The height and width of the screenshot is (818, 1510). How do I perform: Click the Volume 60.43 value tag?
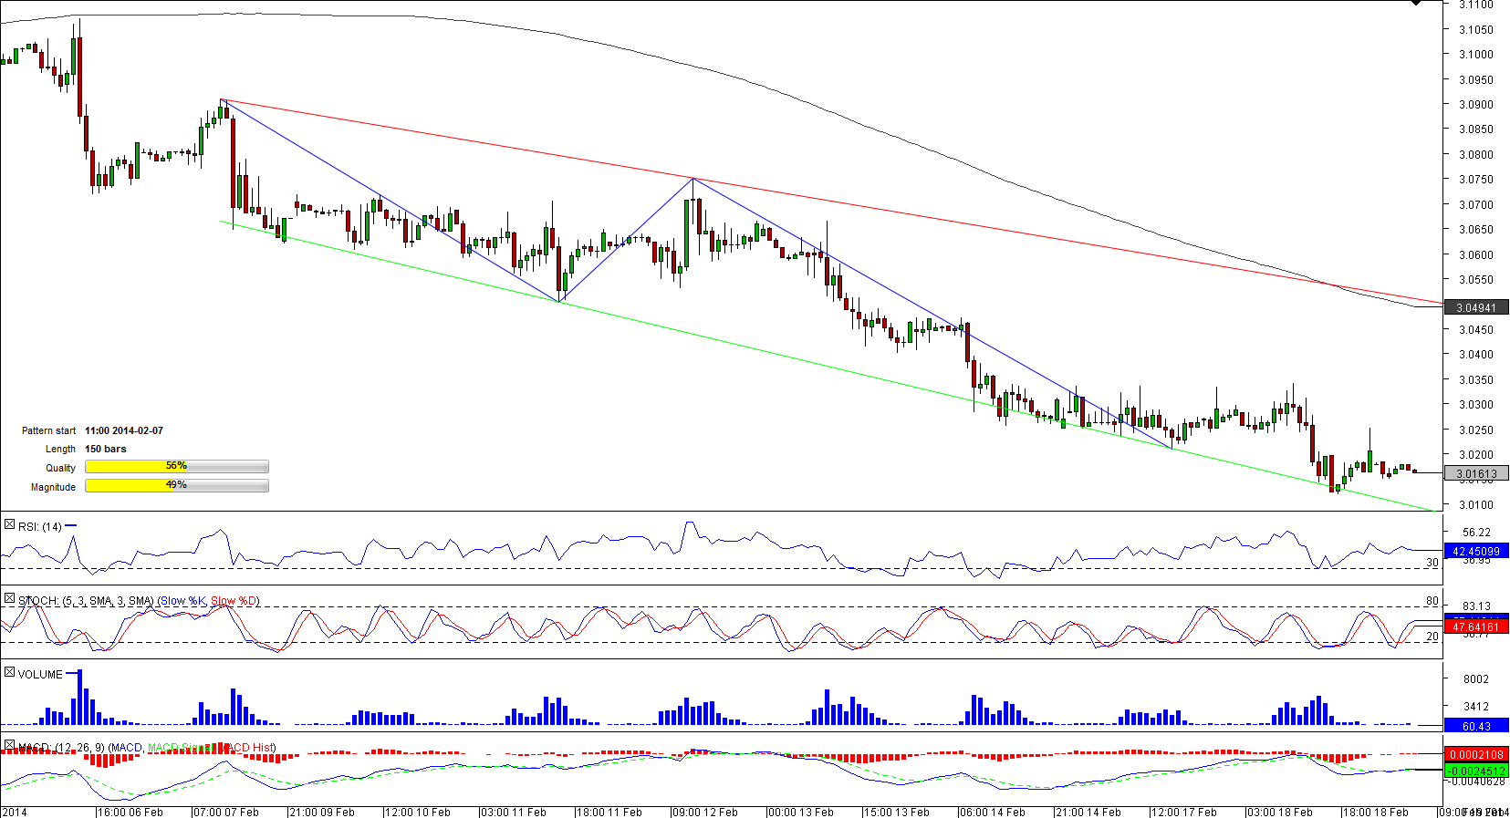click(x=1475, y=727)
